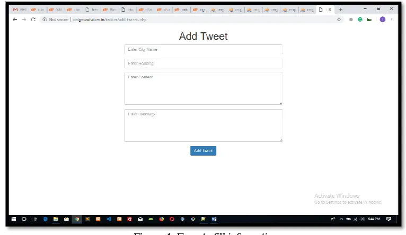This screenshot has width=406, height=235.
Task: Launch Microsoft Edge from taskbar
Action: pyautogui.click(x=45, y=219)
